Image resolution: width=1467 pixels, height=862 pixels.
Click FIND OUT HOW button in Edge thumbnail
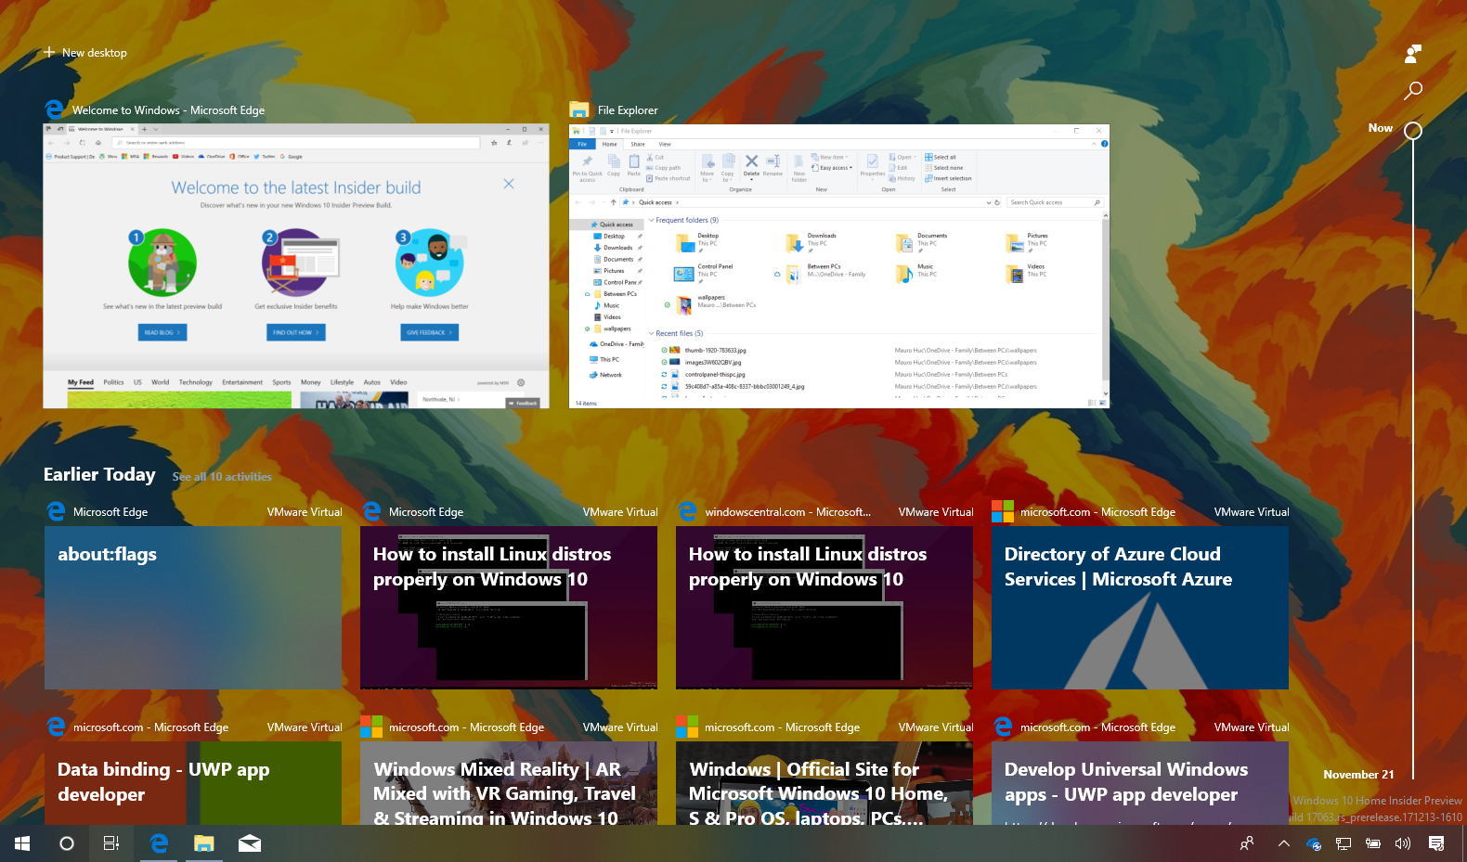pyautogui.click(x=296, y=332)
